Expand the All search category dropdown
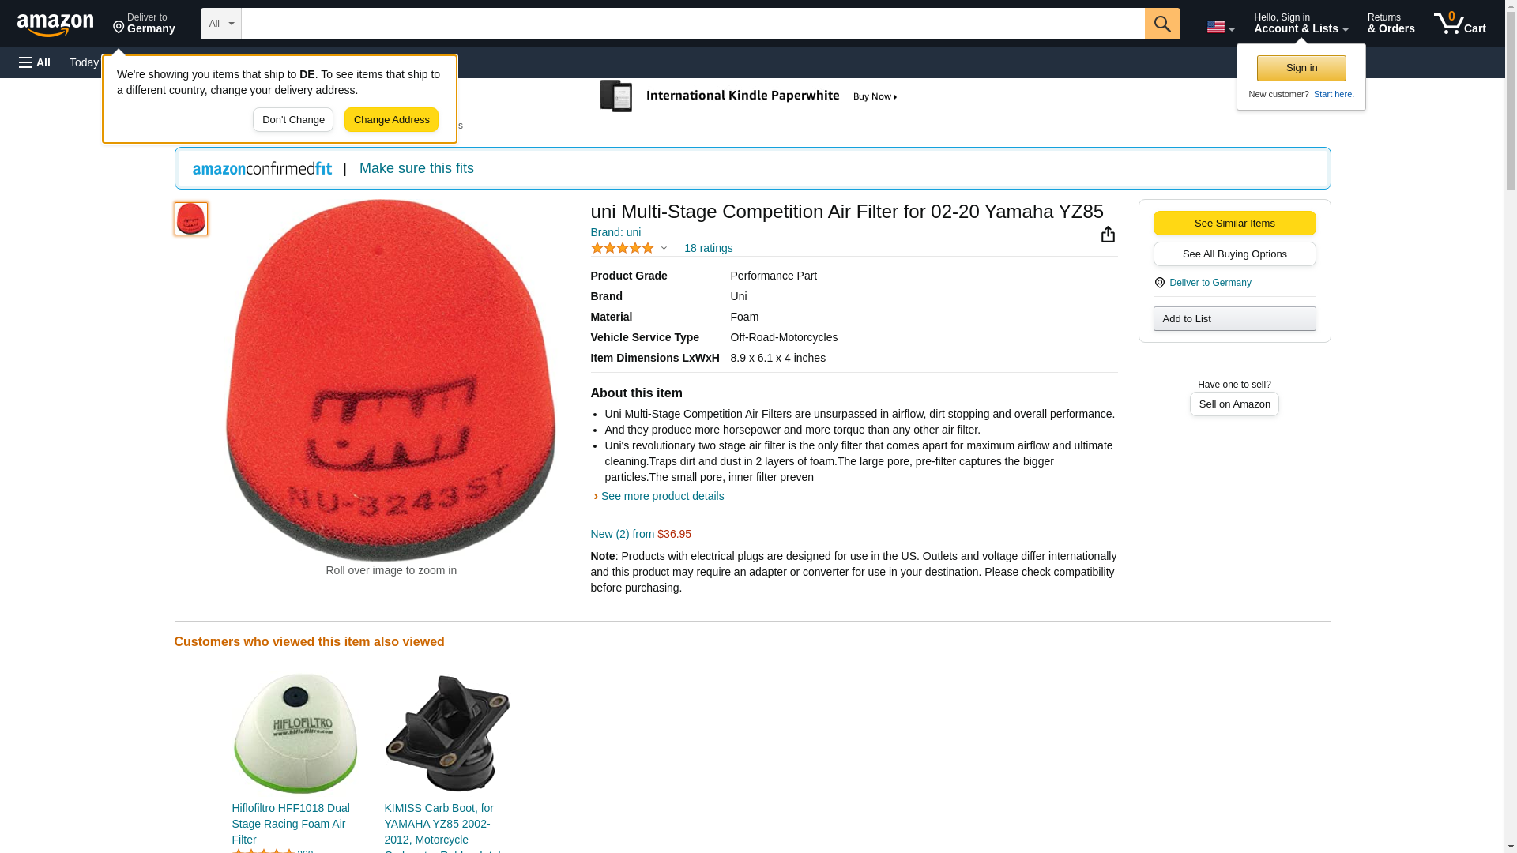The image size is (1517, 853). [x=220, y=24]
